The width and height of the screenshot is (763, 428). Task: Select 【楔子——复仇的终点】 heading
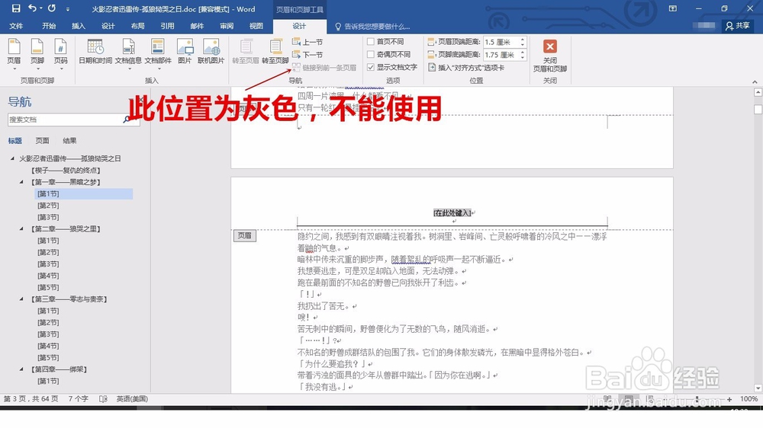pos(66,171)
